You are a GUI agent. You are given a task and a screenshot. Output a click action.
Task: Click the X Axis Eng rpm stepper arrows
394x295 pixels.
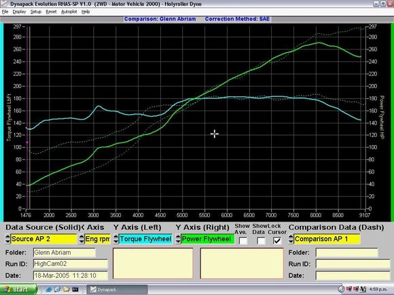(x=82, y=239)
